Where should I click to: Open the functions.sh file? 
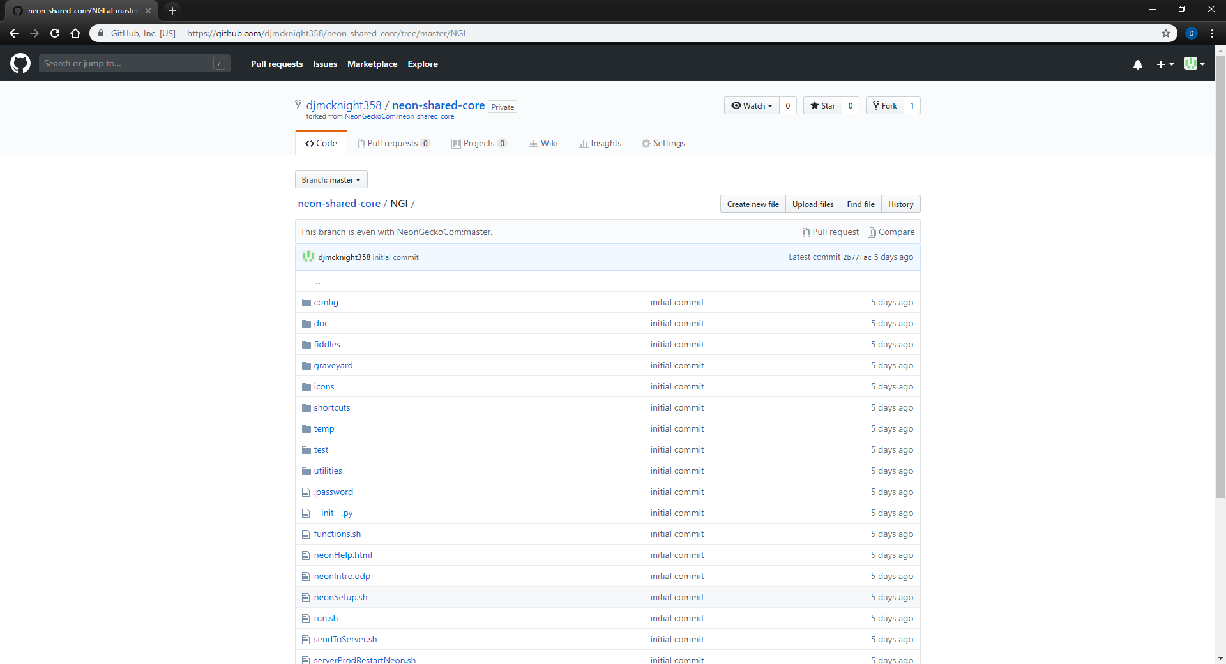(x=337, y=534)
